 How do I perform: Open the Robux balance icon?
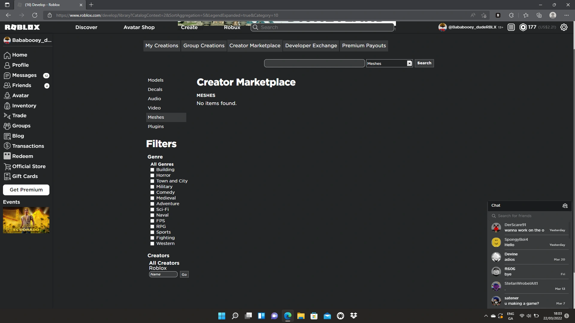click(x=523, y=27)
